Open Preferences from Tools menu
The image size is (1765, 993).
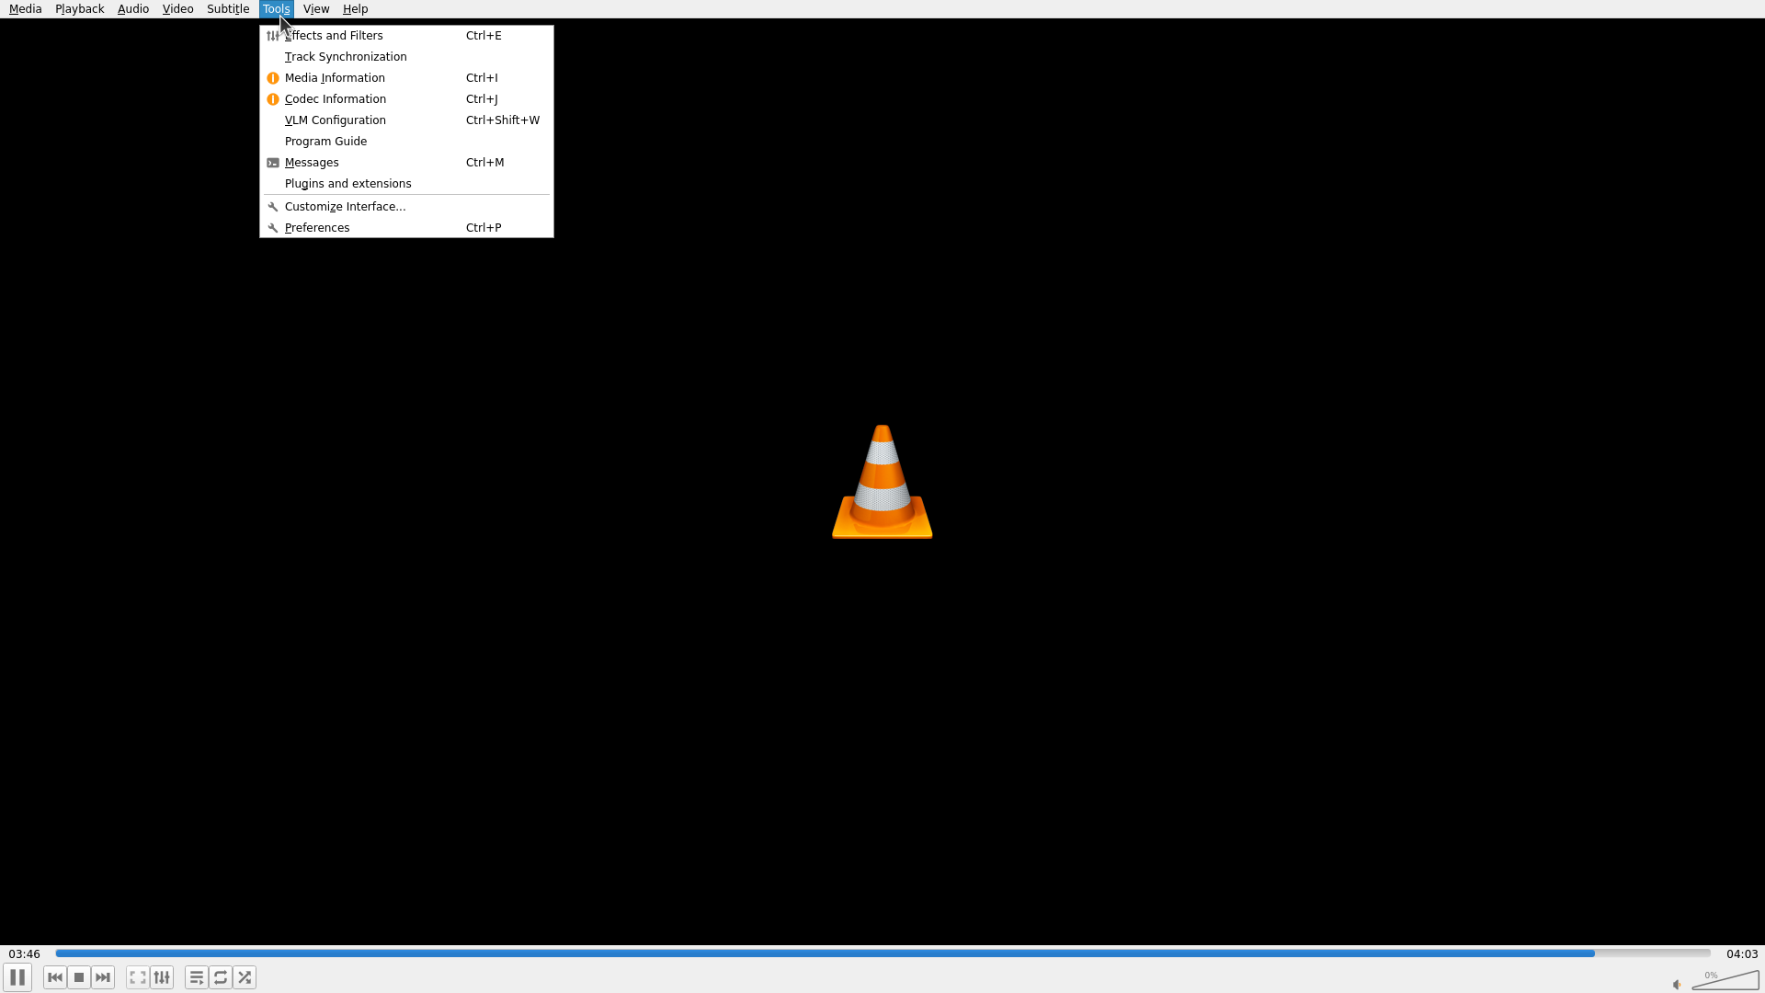click(x=317, y=228)
